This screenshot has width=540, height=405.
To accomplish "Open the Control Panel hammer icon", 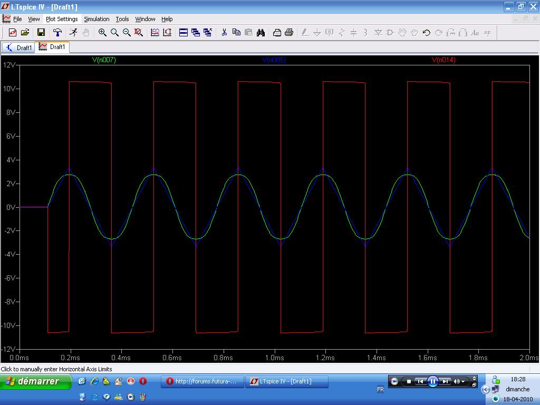I will (57, 33).
